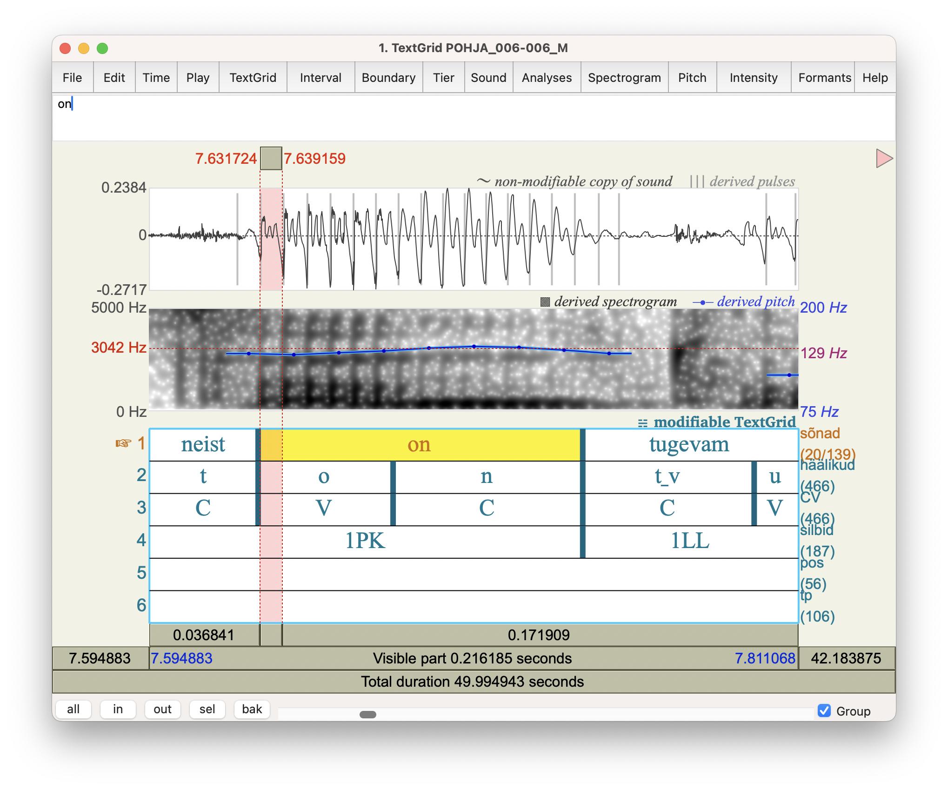Select the 't_v' interval in tier 2

(x=668, y=476)
